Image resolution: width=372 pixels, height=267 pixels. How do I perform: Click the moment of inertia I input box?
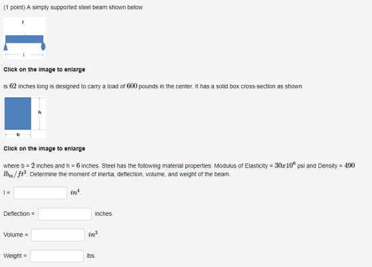(x=41, y=193)
